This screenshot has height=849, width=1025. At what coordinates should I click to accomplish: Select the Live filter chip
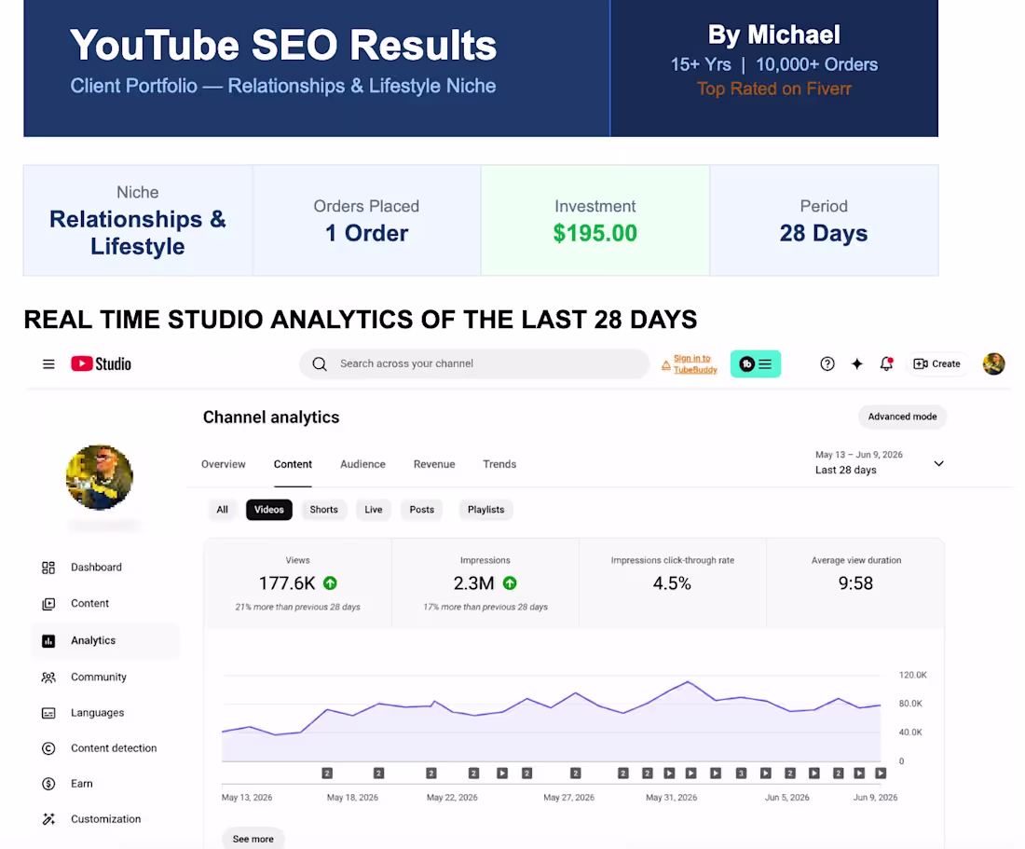coord(374,510)
